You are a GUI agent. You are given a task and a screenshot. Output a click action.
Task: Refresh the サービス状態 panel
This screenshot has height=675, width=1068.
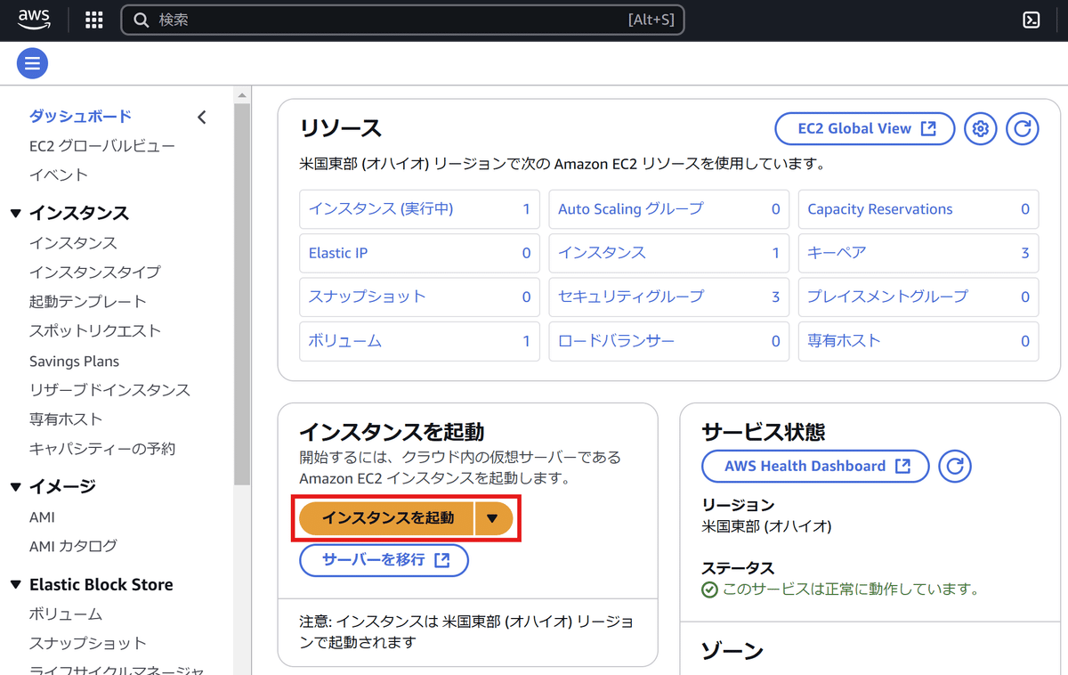tap(954, 466)
